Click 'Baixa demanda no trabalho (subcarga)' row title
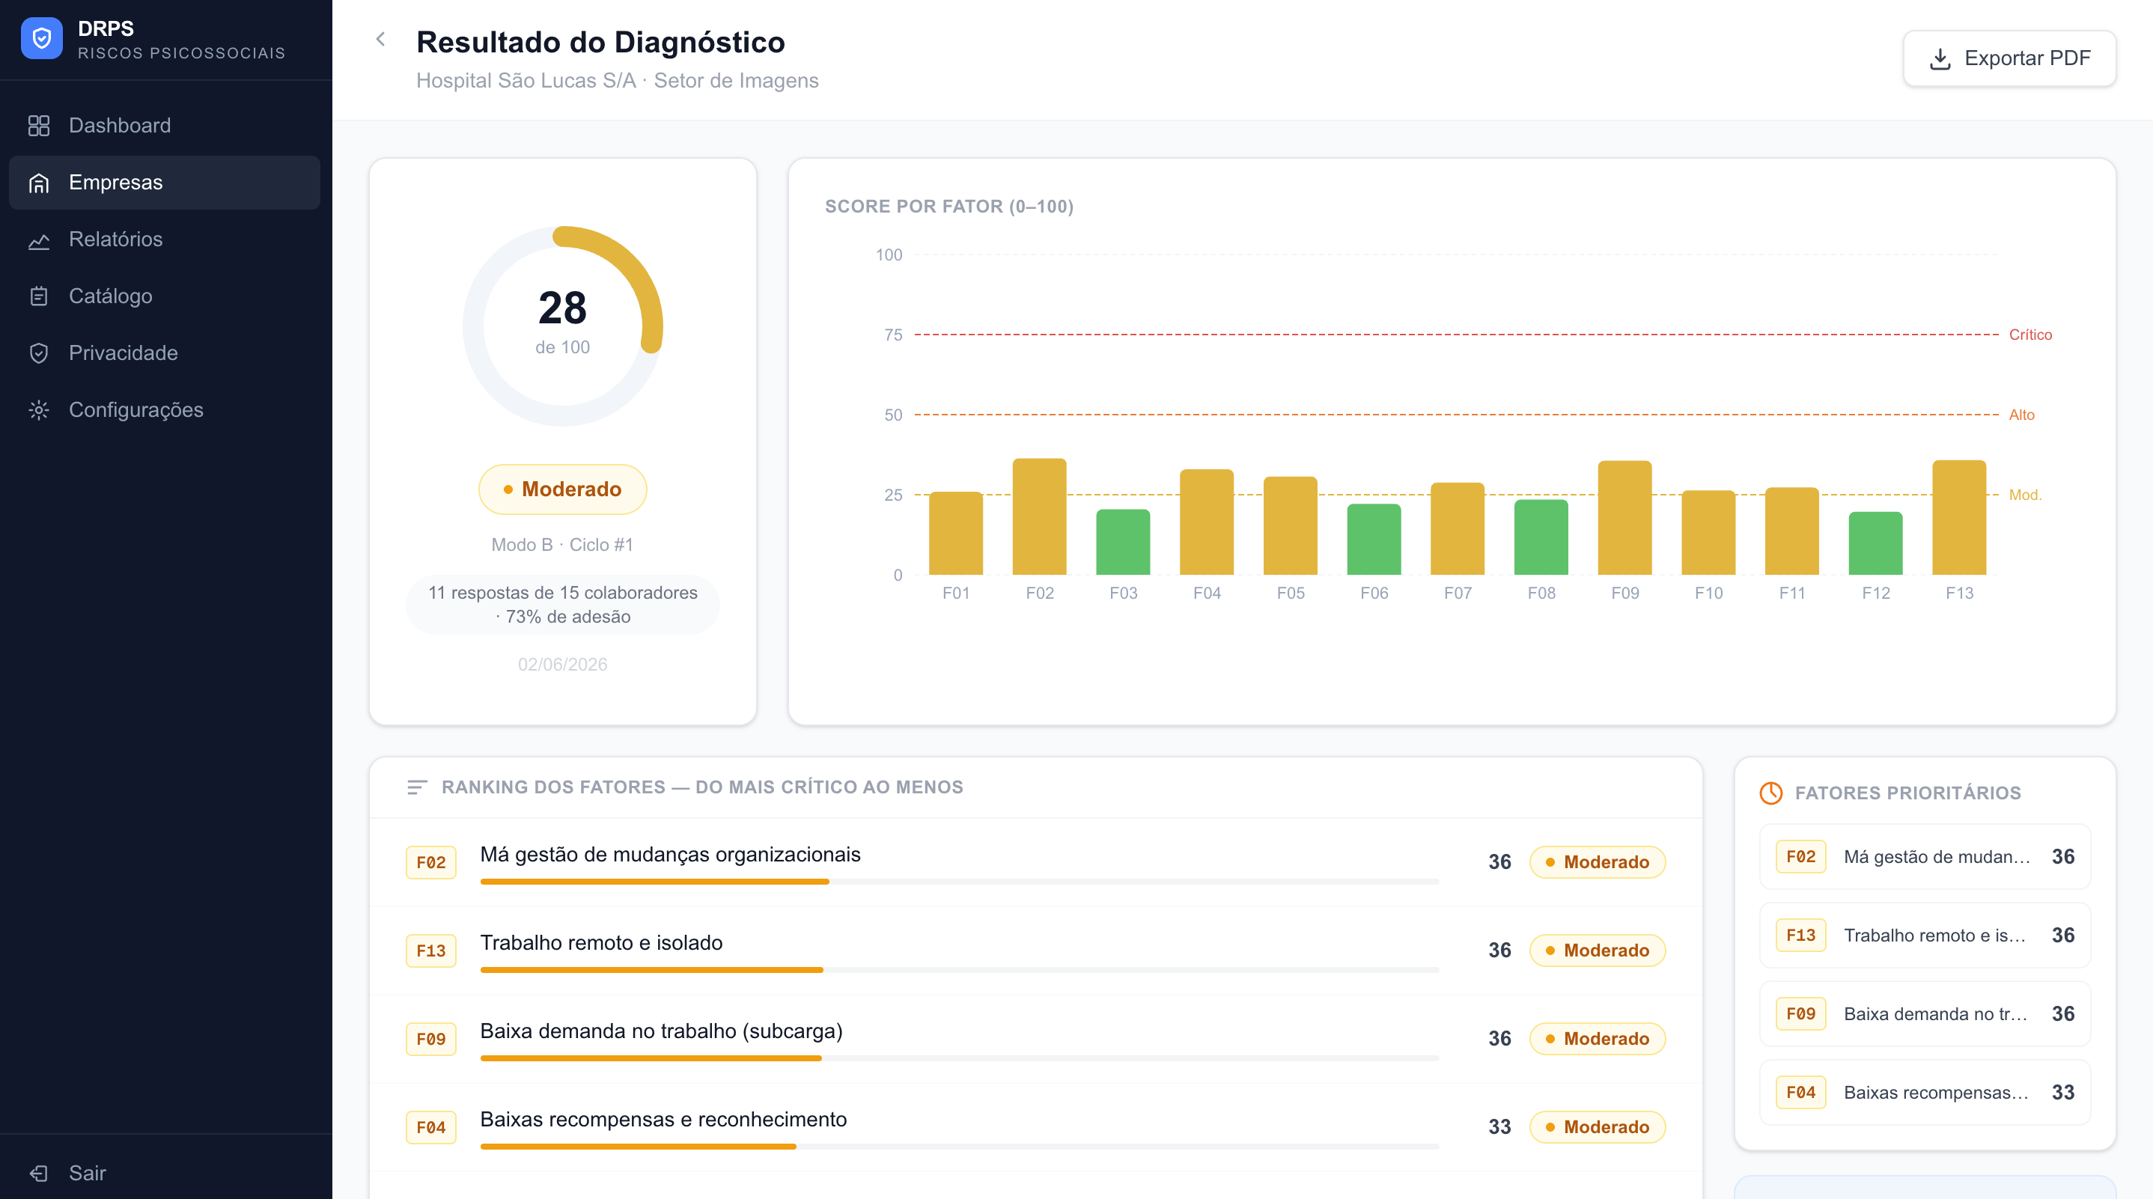The image size is (2153, 1199). coord(661,1031)
